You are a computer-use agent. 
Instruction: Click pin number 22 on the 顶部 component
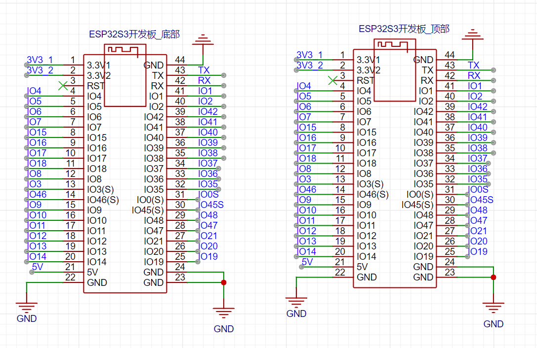[340, 272]
